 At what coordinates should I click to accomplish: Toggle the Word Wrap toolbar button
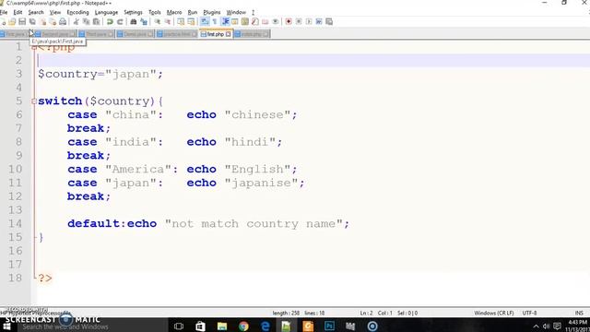point(205,22)
